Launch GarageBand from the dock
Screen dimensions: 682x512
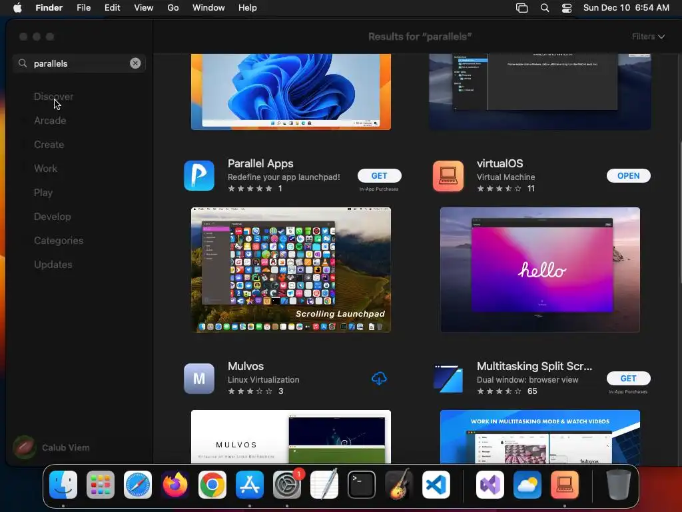(399, 485)
